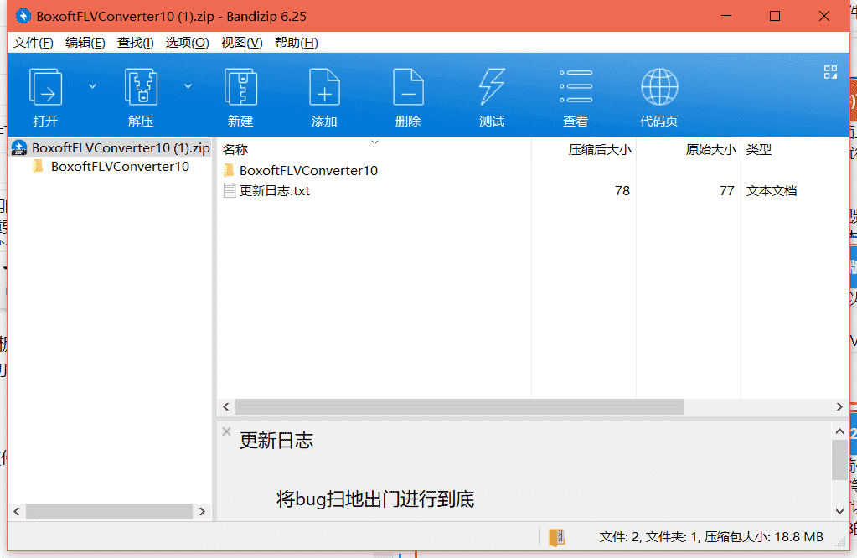Open the 文件(F) menu
This screenshot has height=558, width=857.
click(34, 43)
